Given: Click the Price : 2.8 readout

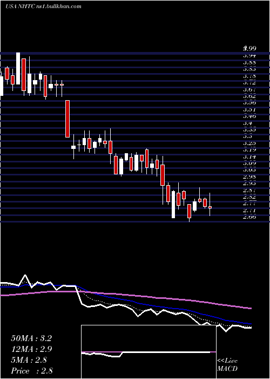Looking at the screenshot, I should [x=32, y=370].
